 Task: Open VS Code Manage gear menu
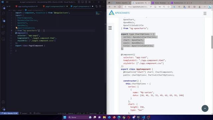tap(3, 109)
